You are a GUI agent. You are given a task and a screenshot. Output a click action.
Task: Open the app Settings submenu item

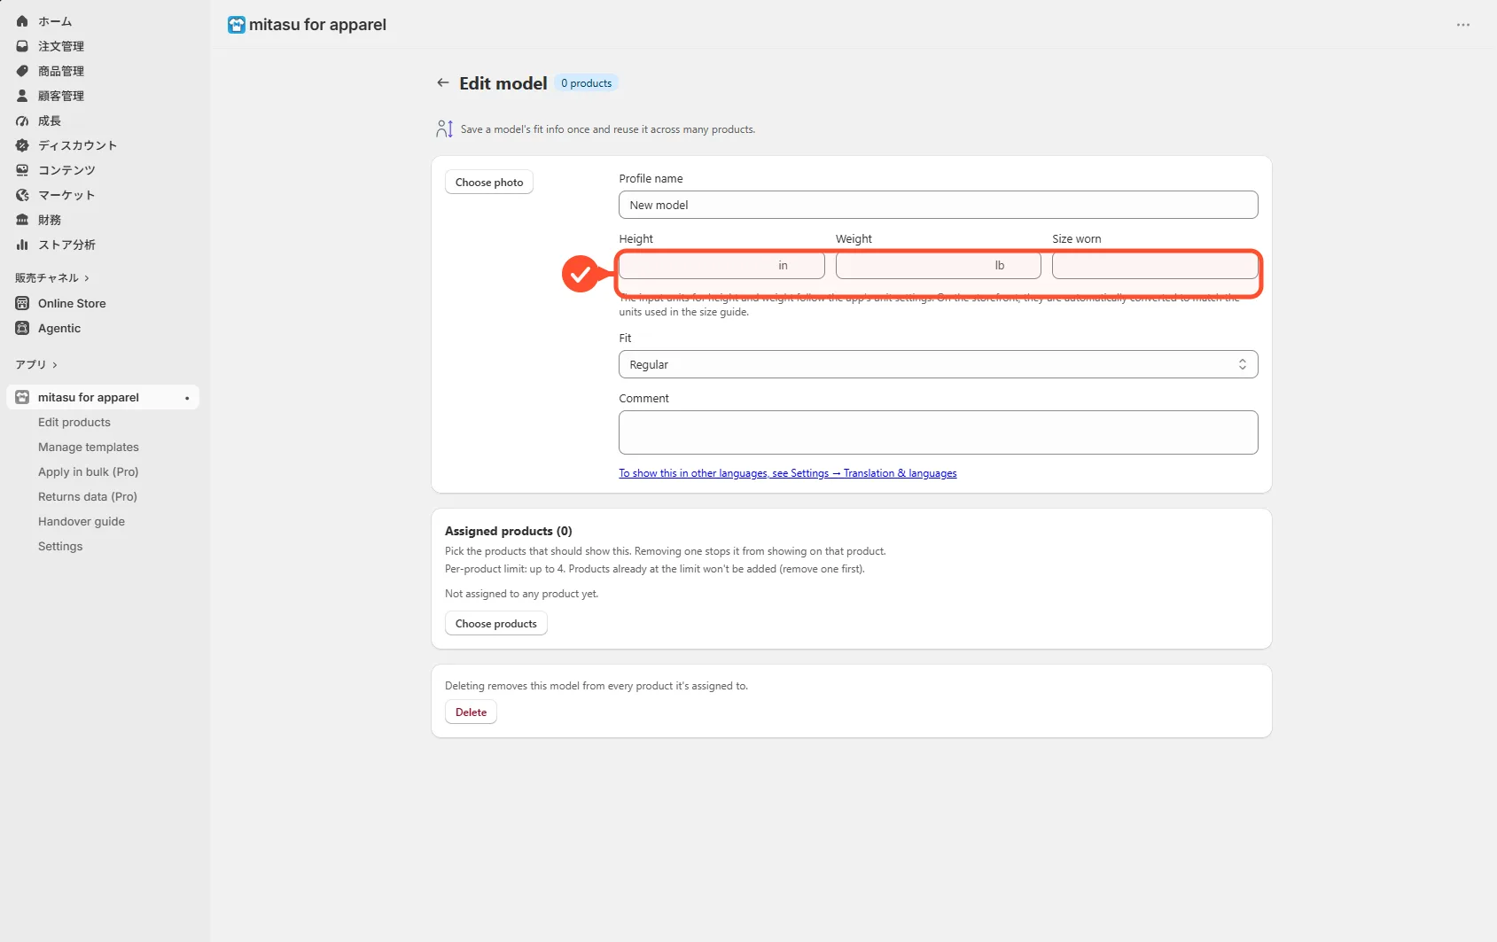click(x=60, y=546)
